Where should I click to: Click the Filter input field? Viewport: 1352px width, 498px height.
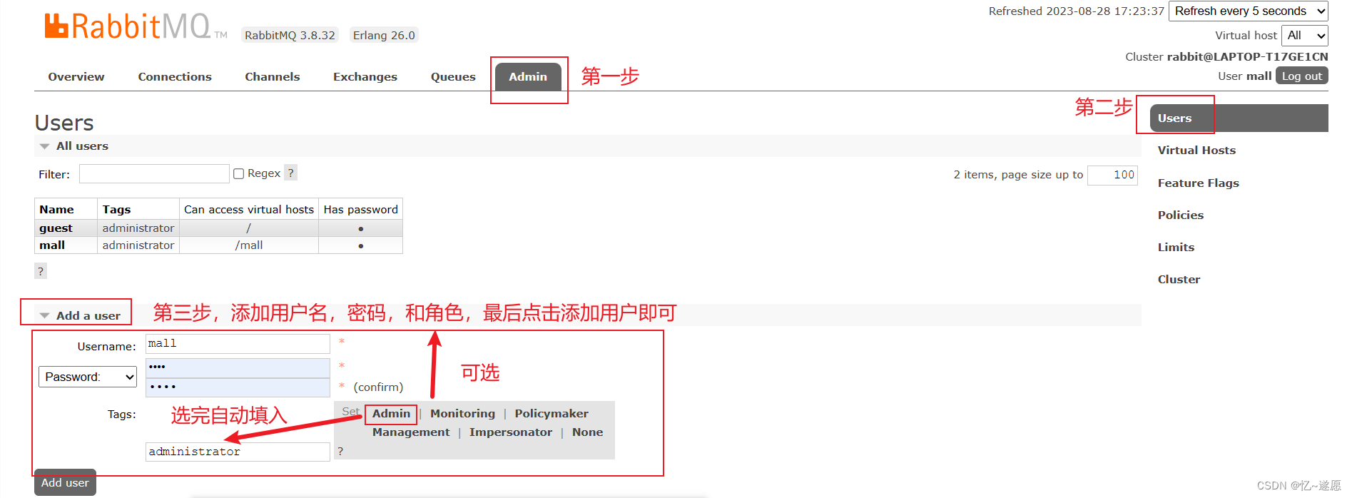coord(154,174)
